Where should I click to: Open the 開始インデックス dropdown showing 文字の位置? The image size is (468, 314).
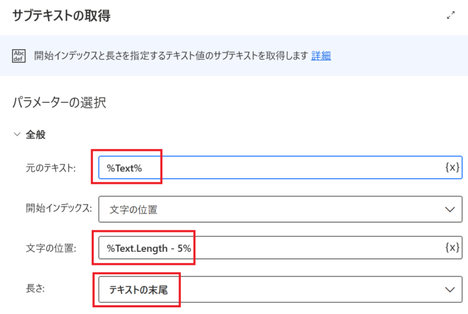click(x=280, y=209)
